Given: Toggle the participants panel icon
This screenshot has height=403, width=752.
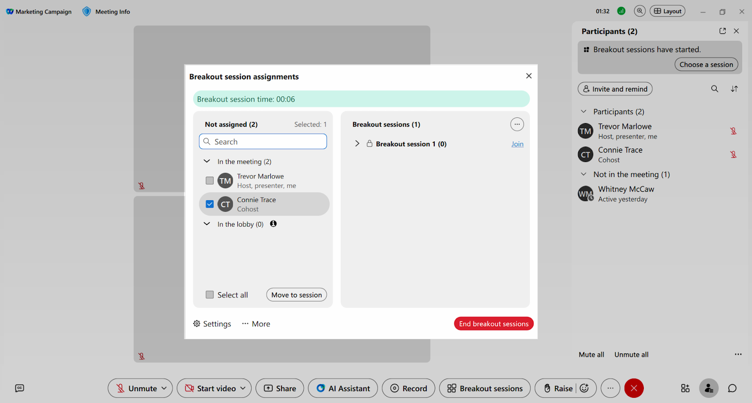Looking at the screenshot, I should 709,388.
